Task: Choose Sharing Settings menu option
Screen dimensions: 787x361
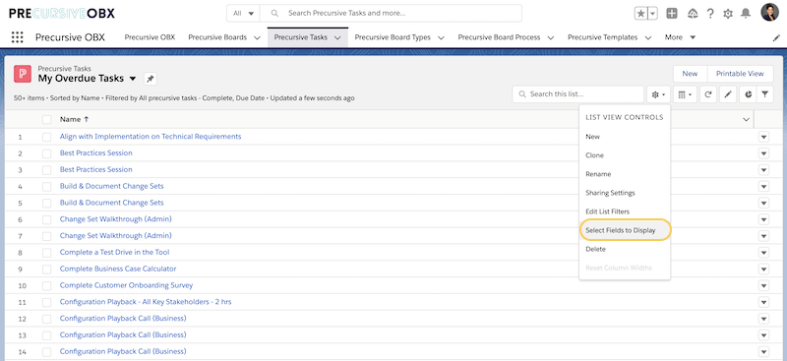Action: (x=625, y=193)
